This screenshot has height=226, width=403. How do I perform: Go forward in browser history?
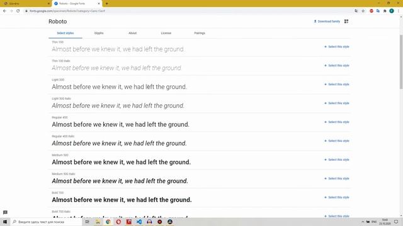coord(11,11)
